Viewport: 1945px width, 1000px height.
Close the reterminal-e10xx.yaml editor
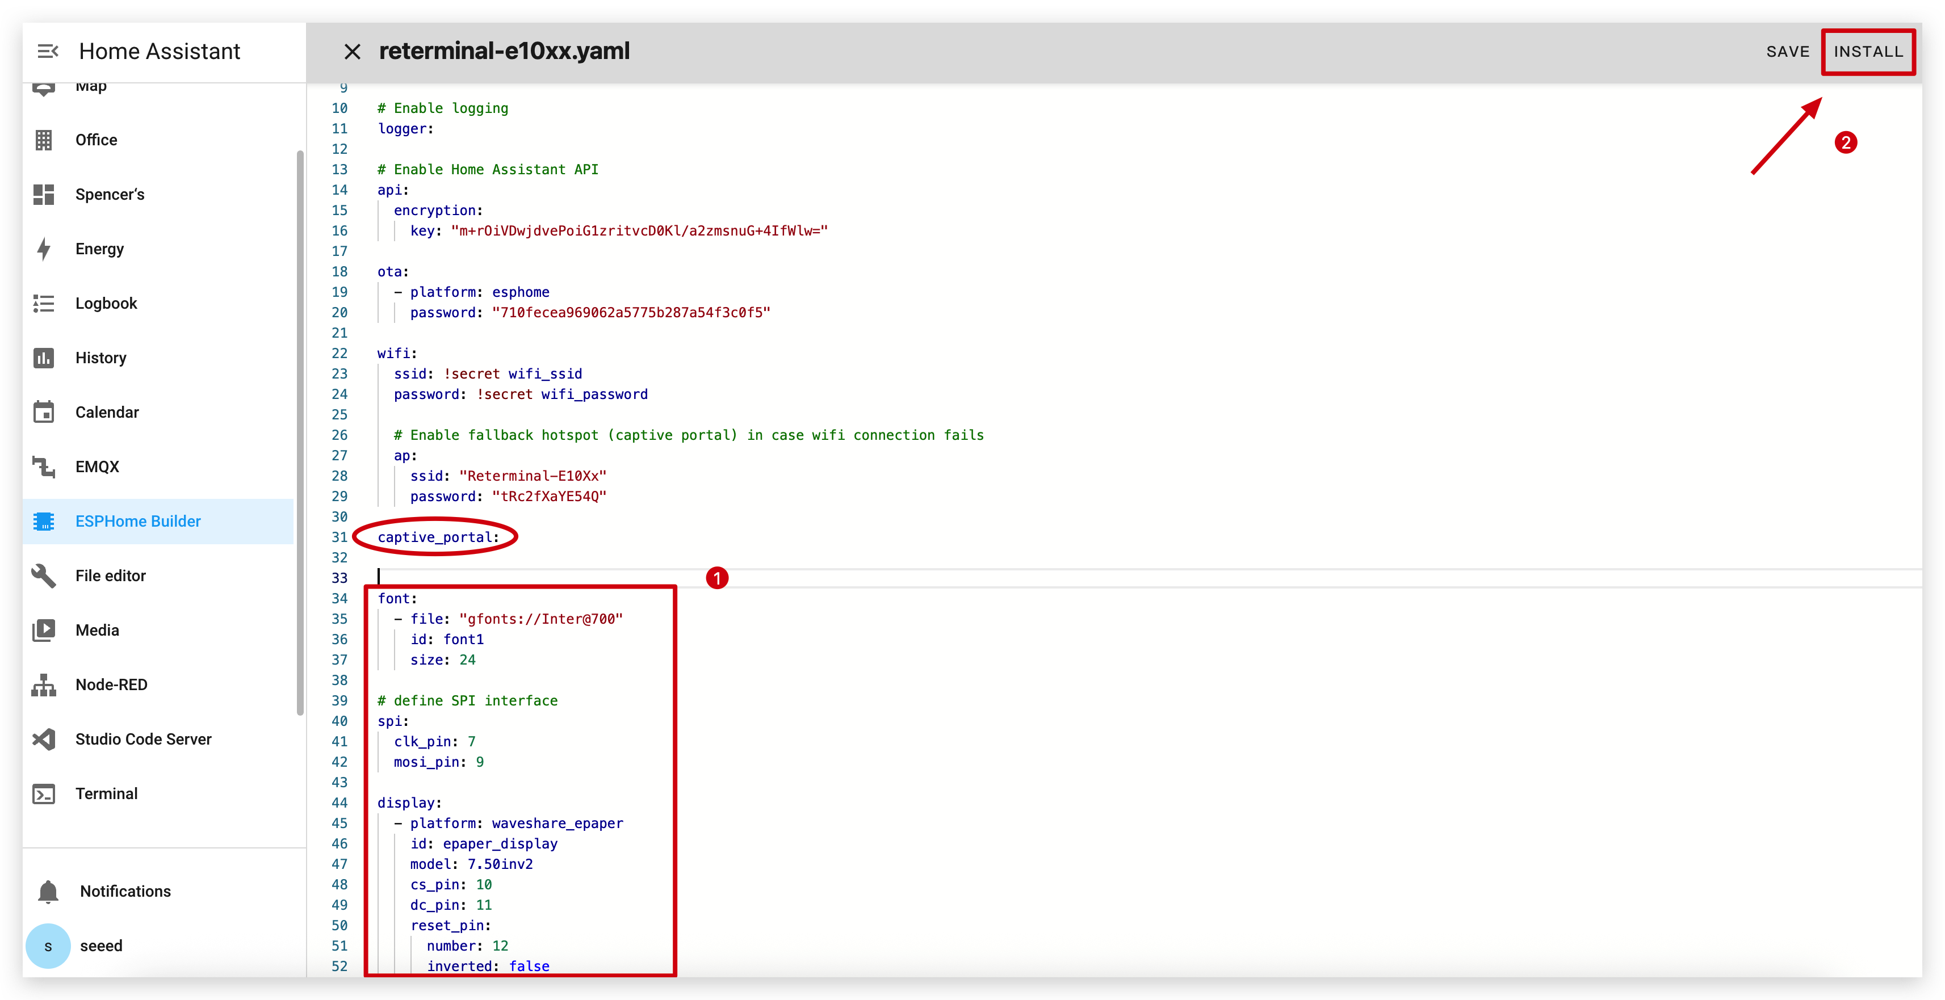click(352, 51)
